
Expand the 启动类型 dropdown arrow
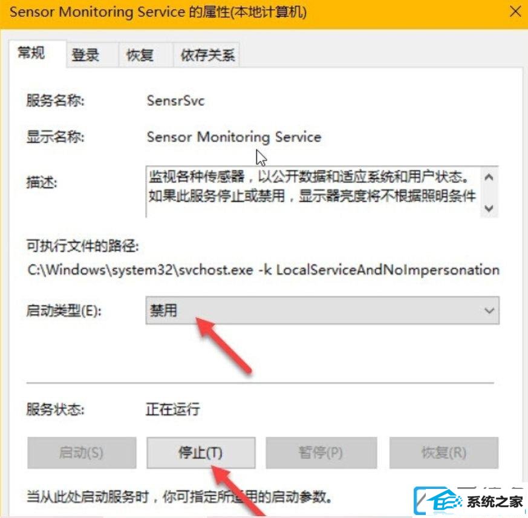pos(489,310)
